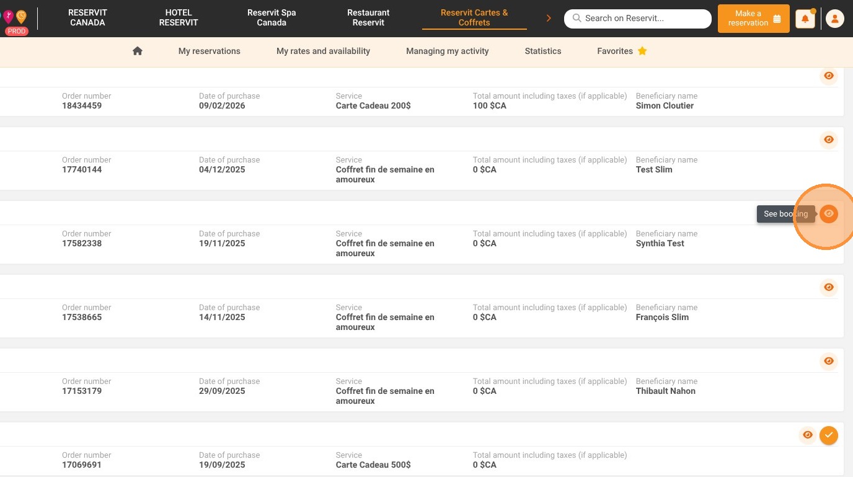
Task: Open Managing my activity menu
Action: (448, 51)
